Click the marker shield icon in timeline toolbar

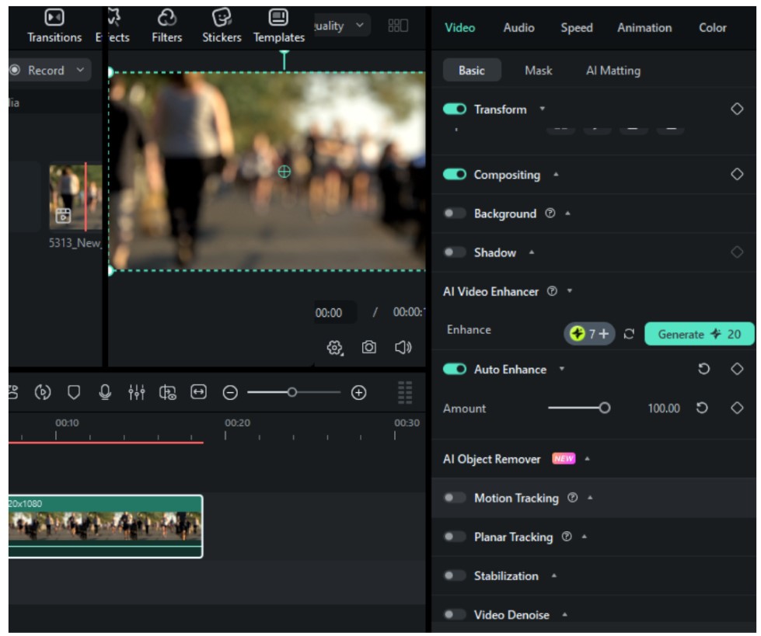coord(74,393)
